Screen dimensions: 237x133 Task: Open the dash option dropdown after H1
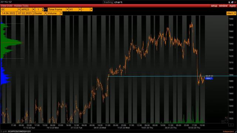87,10
